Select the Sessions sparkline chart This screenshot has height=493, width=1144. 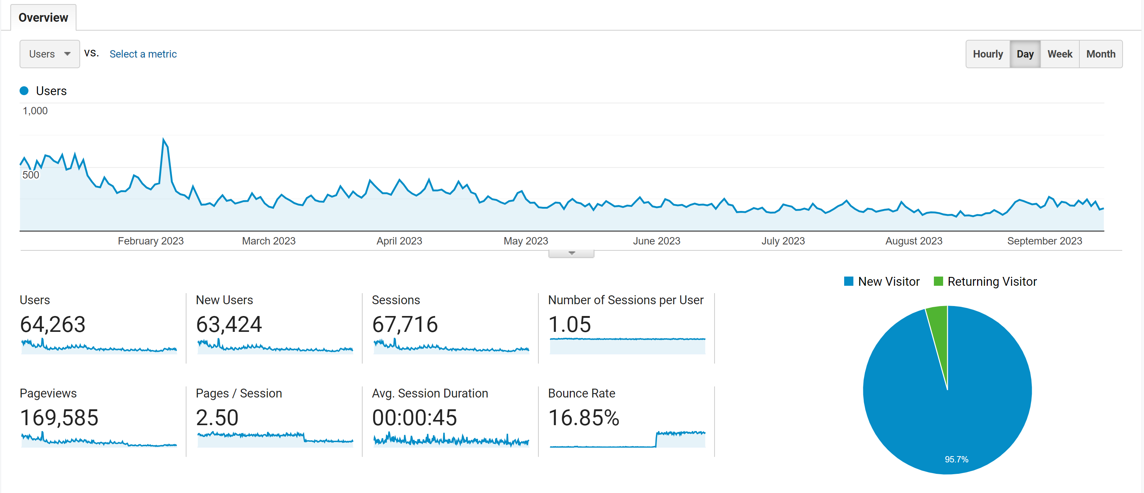[451, 346]
